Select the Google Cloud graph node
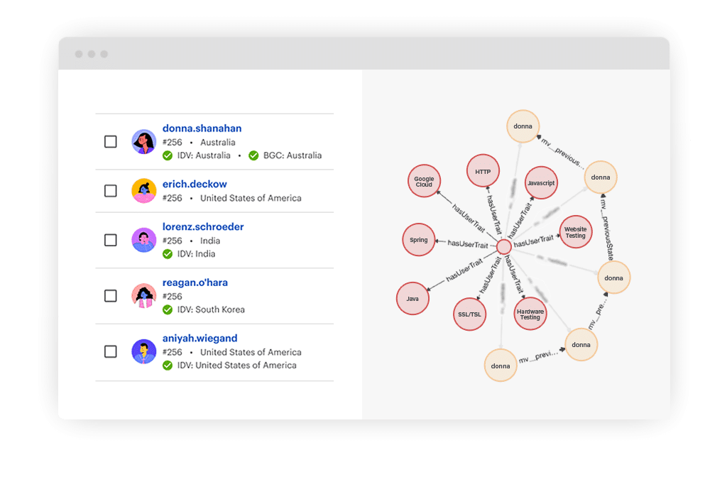Image resolution: width=727 pixels, height=489 pixels. [424, 182]
